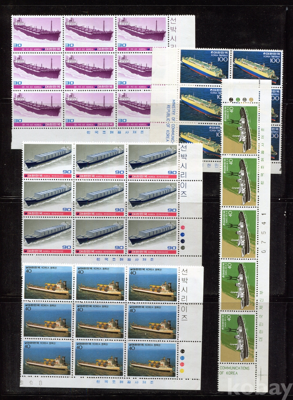Viewport: 293px width, 400px height.
Task: Click the COMMUNICATIONS OF KOREA text under the green strip
Action: coord(234,370)
